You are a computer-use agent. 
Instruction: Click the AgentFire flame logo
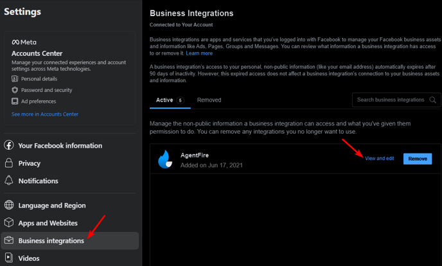click(165, 159)
